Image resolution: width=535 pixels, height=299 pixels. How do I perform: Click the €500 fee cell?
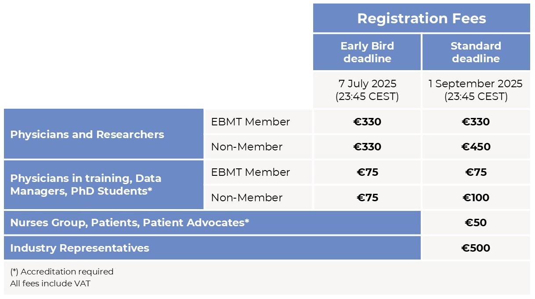(x=476, y=248)
